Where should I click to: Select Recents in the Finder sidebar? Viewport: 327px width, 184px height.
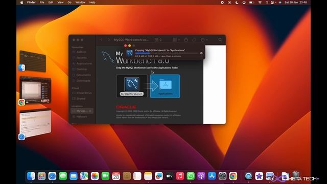[81, 58]
